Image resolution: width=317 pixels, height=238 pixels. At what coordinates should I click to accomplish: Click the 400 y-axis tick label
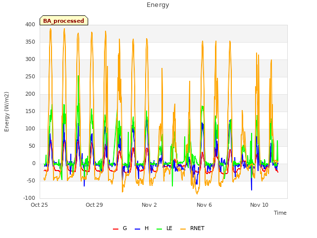pyautogui.click(x=30, y=24)
